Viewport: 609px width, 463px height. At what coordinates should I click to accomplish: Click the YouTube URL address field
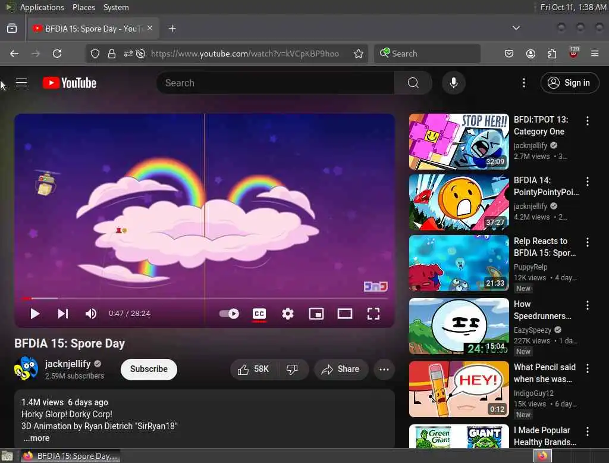click(244, 54)
